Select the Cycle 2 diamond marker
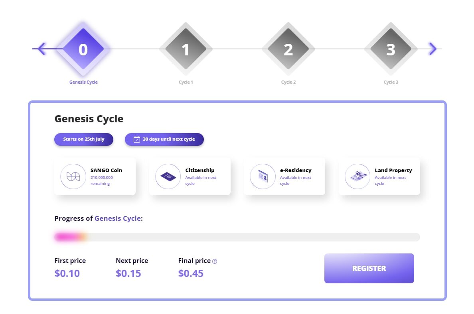Image resolution: width=474 pixels, height=314 pixels. [x=288, y=49]
